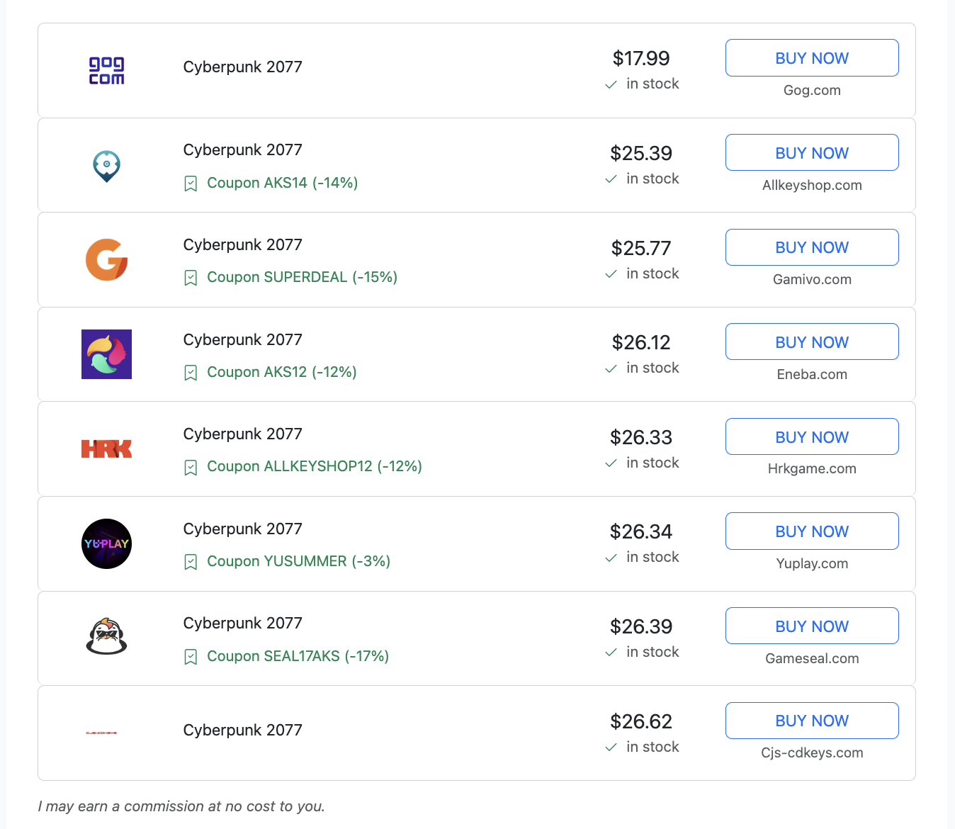Viewport: 955px width, 829px height.
Task: Click the Allkeyshop store logo
Action: click(x=106, y=166)
